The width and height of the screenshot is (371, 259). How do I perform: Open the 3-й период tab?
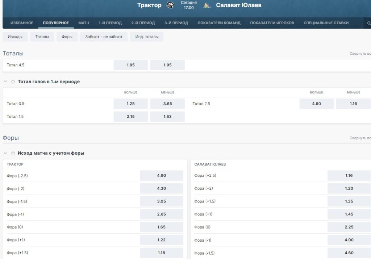(x=176, y=23)
